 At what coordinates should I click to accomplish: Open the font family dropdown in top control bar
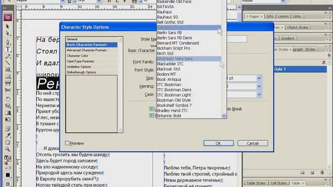[62, 1]
